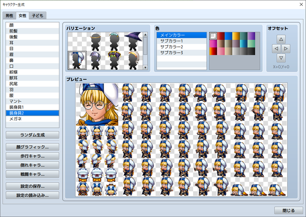Pick the black color swatch

click(x=251, y=51)
